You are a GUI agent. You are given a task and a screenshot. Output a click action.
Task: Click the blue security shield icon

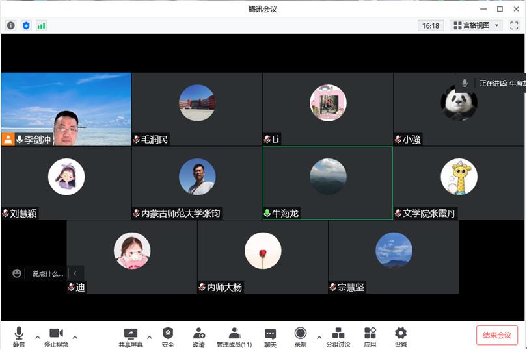(x=26, y=25)
